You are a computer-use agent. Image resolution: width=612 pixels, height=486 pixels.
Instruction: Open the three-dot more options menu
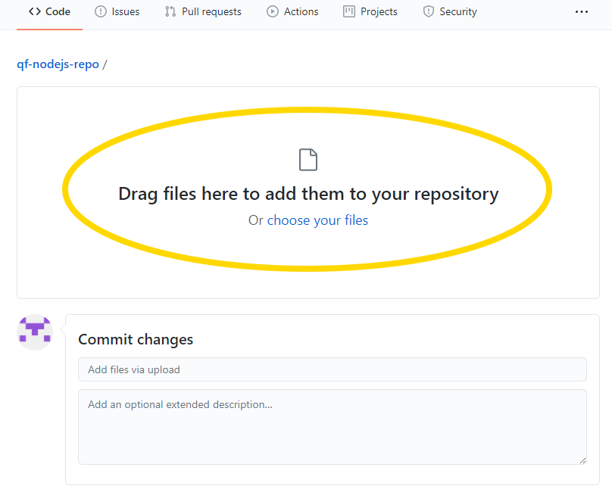(x=581, y=11)
